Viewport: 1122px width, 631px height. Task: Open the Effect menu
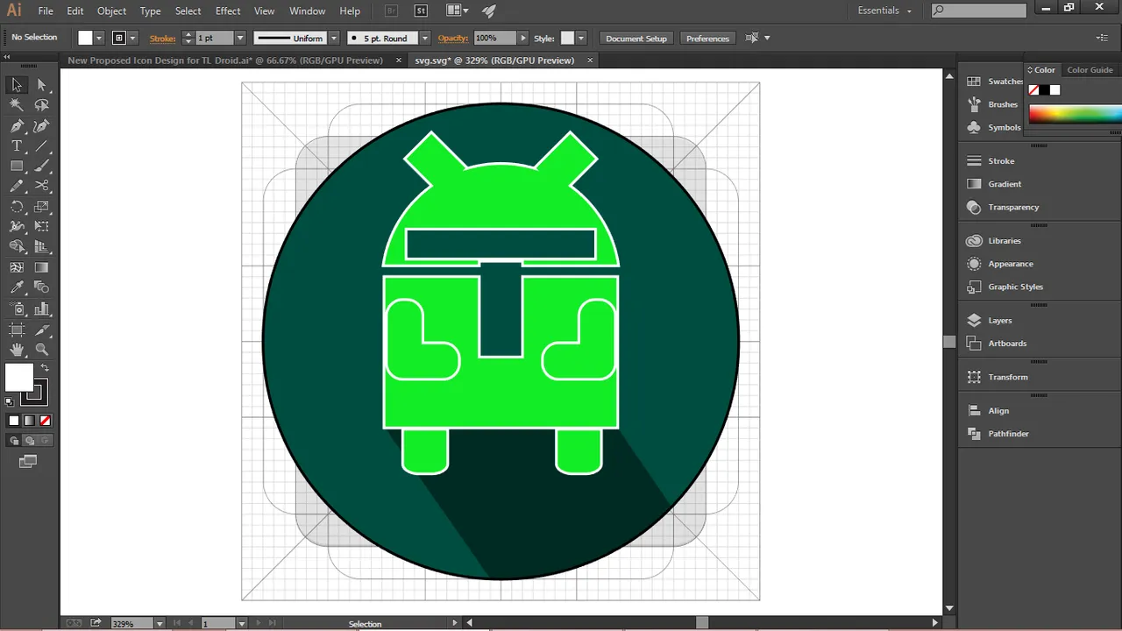228,11
